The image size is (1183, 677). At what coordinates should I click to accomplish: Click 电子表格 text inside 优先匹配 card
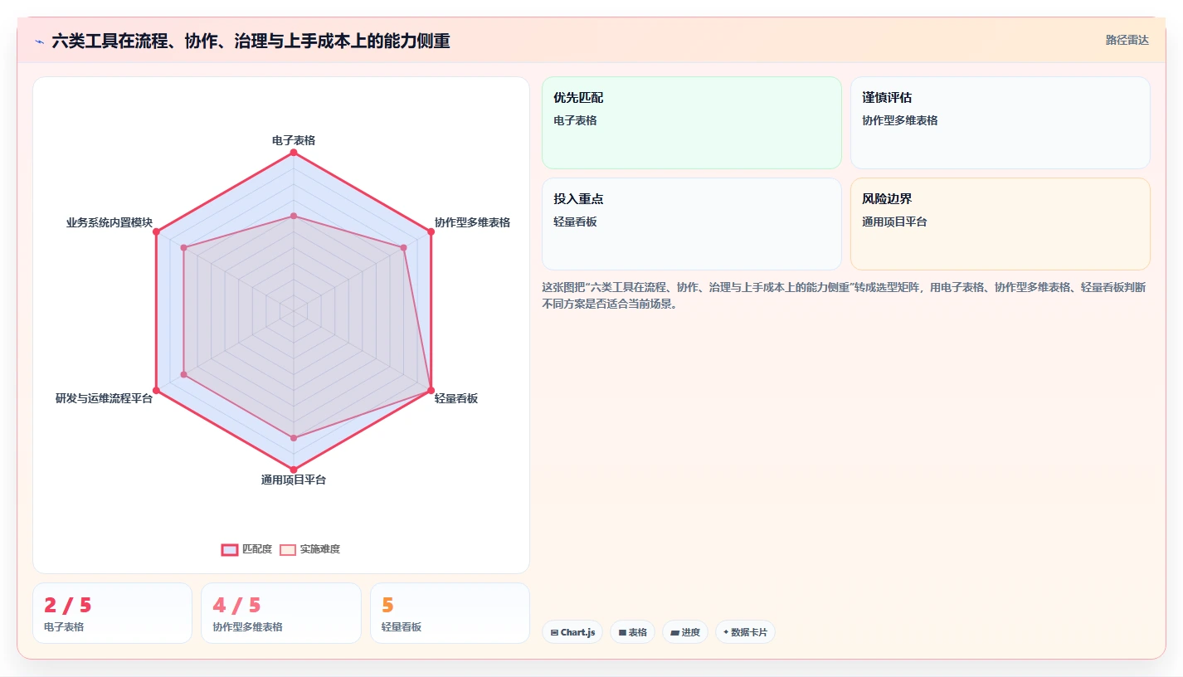[x=575, y=120]
